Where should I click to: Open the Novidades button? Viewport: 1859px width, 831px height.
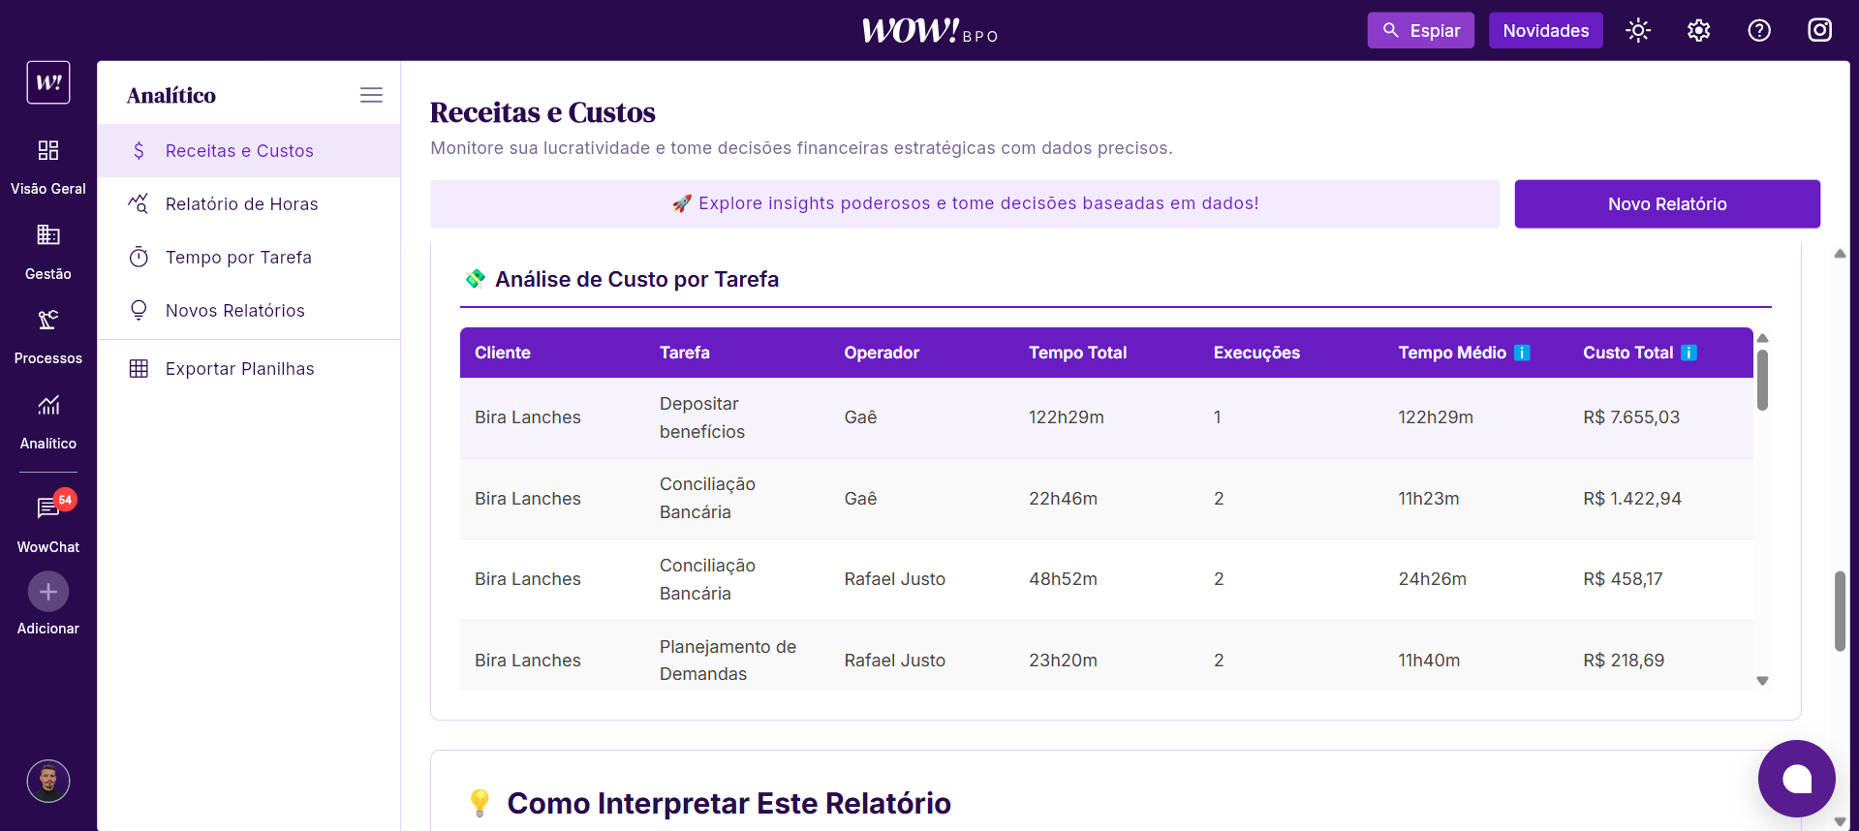click(x=1545, y=31)
